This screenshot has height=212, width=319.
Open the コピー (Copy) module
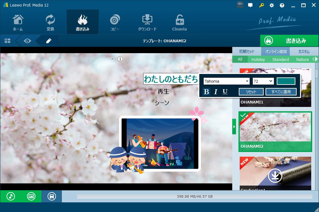(115, 22)
